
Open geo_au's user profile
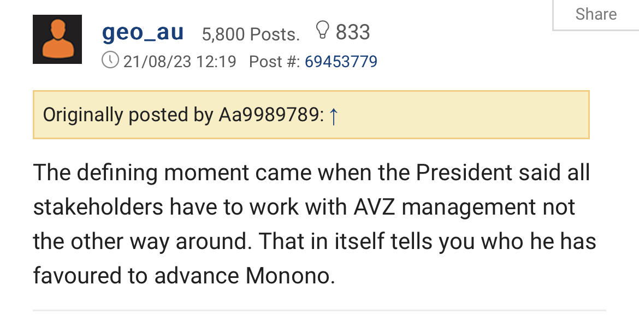(x=143, y=33)
